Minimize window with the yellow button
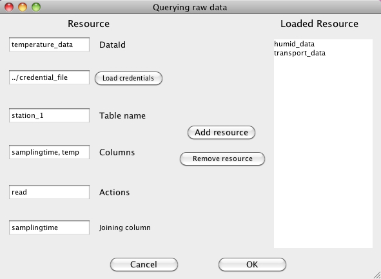Screen dimensions: 381x279 [x=23, y=7]
